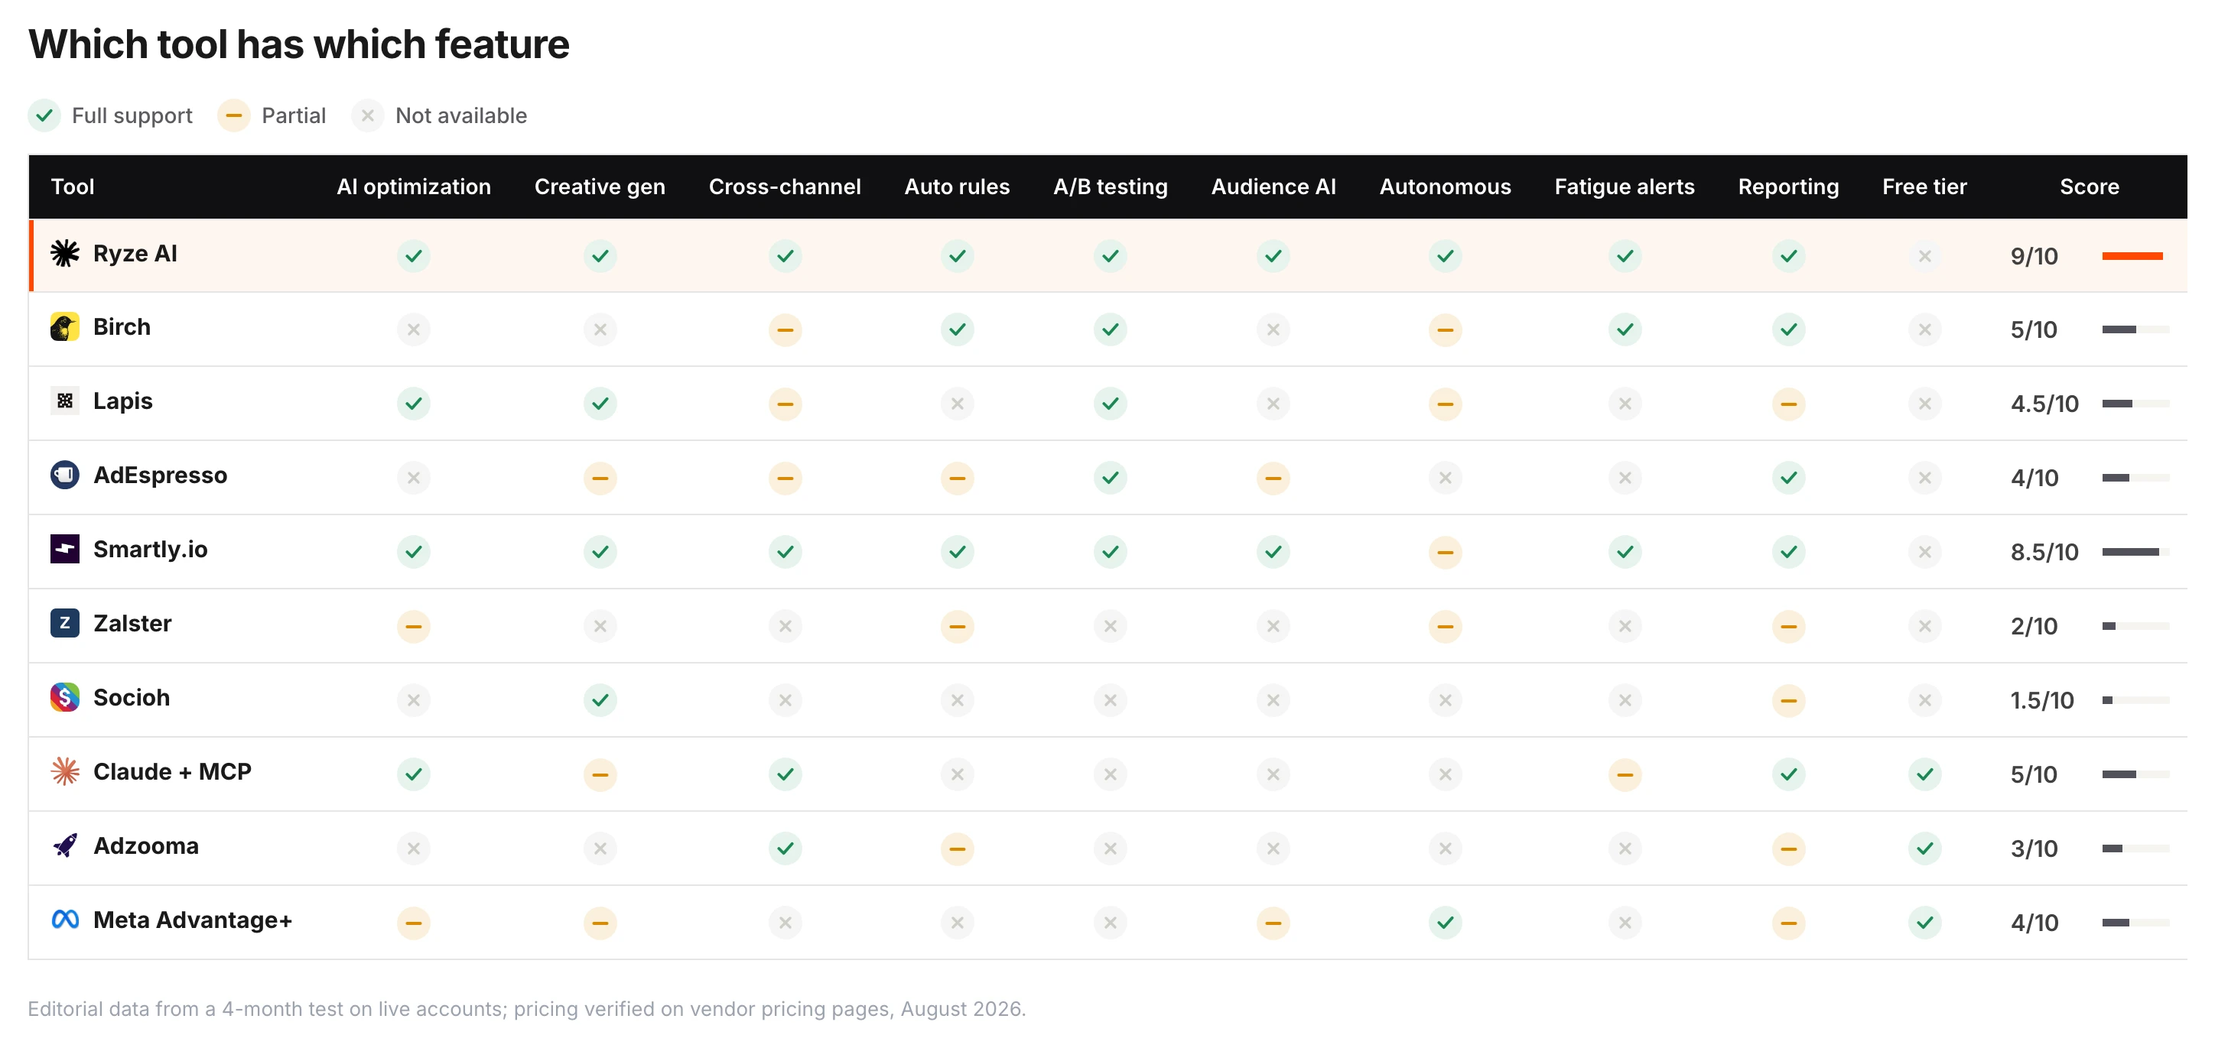The width and height of the screenshot is (2215, 1048).
Task: Click Zalster's AI optimization partial icon
Action: [414, 626]
